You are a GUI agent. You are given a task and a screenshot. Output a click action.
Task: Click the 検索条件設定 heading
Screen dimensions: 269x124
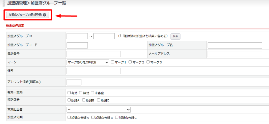pyautogui.click(x=15, y=26)
